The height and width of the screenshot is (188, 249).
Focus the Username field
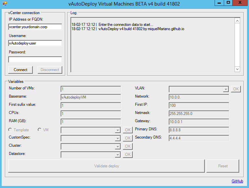(x=35, y=43)
